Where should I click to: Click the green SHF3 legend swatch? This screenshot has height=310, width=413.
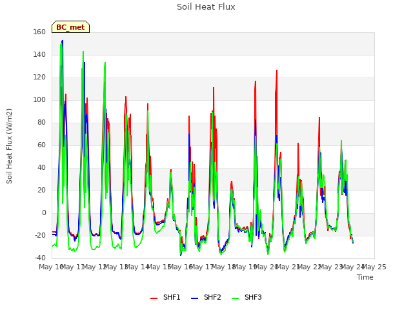[x=235, y=298]
